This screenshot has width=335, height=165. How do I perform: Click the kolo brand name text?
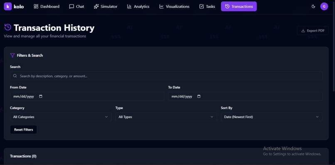click(19, 7)
